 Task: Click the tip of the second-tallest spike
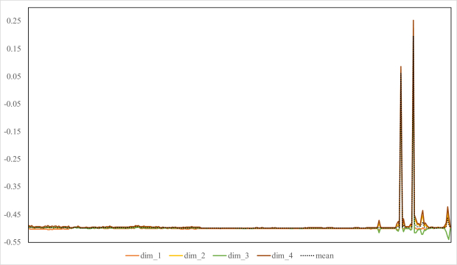tap(401, 67)
